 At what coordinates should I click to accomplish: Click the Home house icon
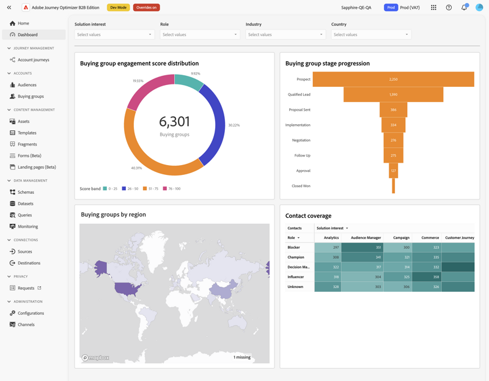click(12, 23)
